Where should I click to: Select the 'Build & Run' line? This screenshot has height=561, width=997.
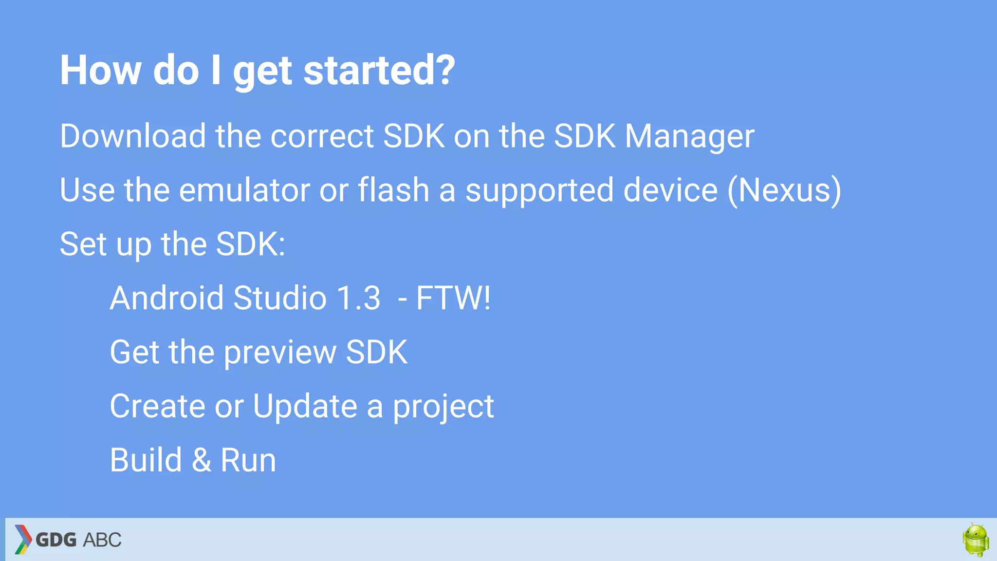tap(193, 460)
